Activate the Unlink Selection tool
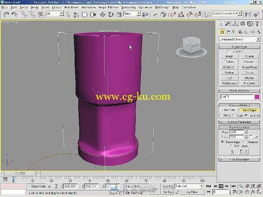The image size is (263, 197). [32, 15]
